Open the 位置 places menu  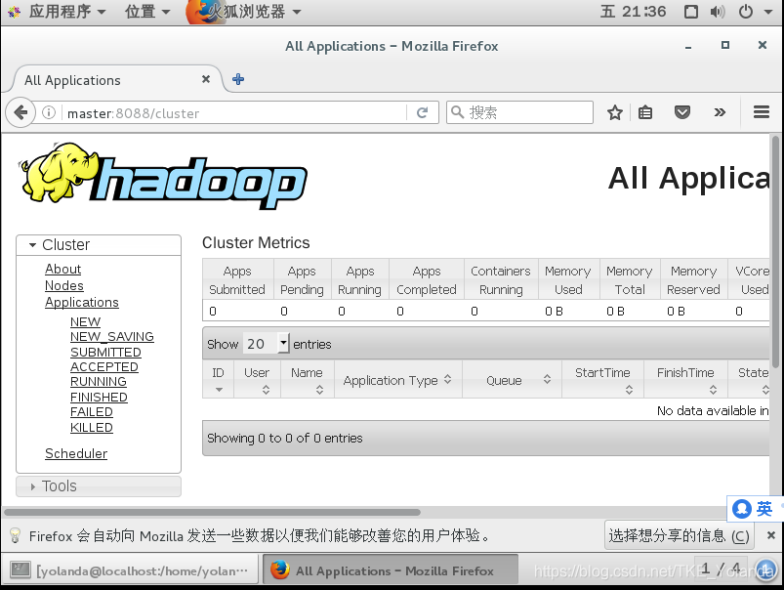point(147,11)
